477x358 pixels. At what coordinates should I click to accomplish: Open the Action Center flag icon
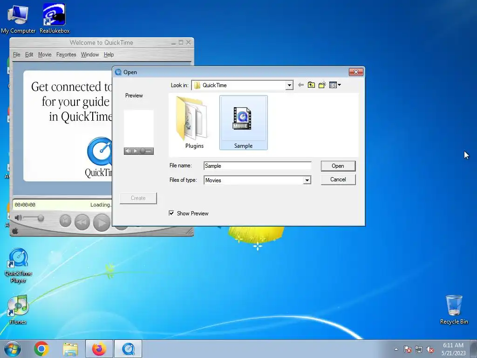[407, 349]
